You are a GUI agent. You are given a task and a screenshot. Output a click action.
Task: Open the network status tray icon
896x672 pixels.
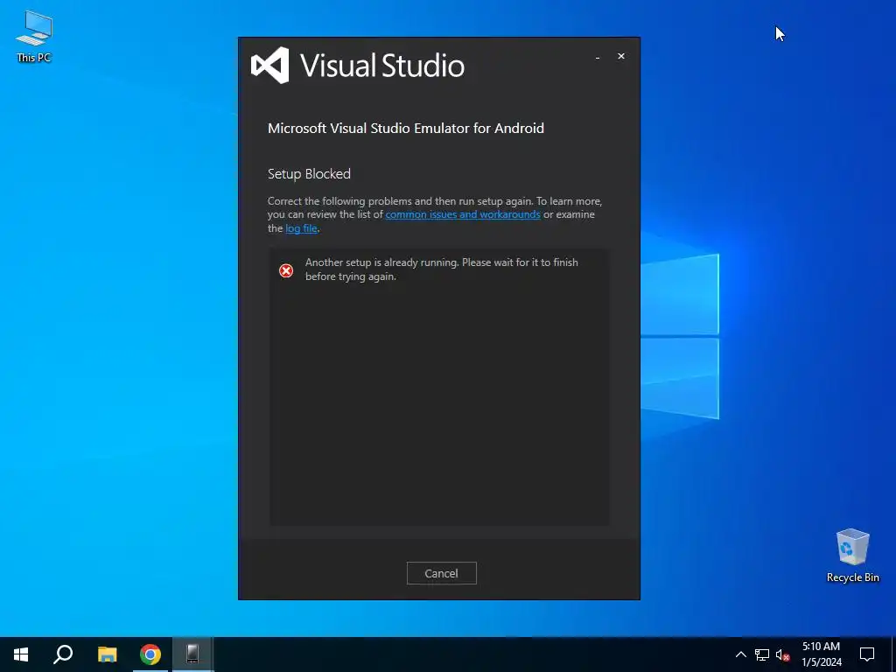[x=762, y=654]
